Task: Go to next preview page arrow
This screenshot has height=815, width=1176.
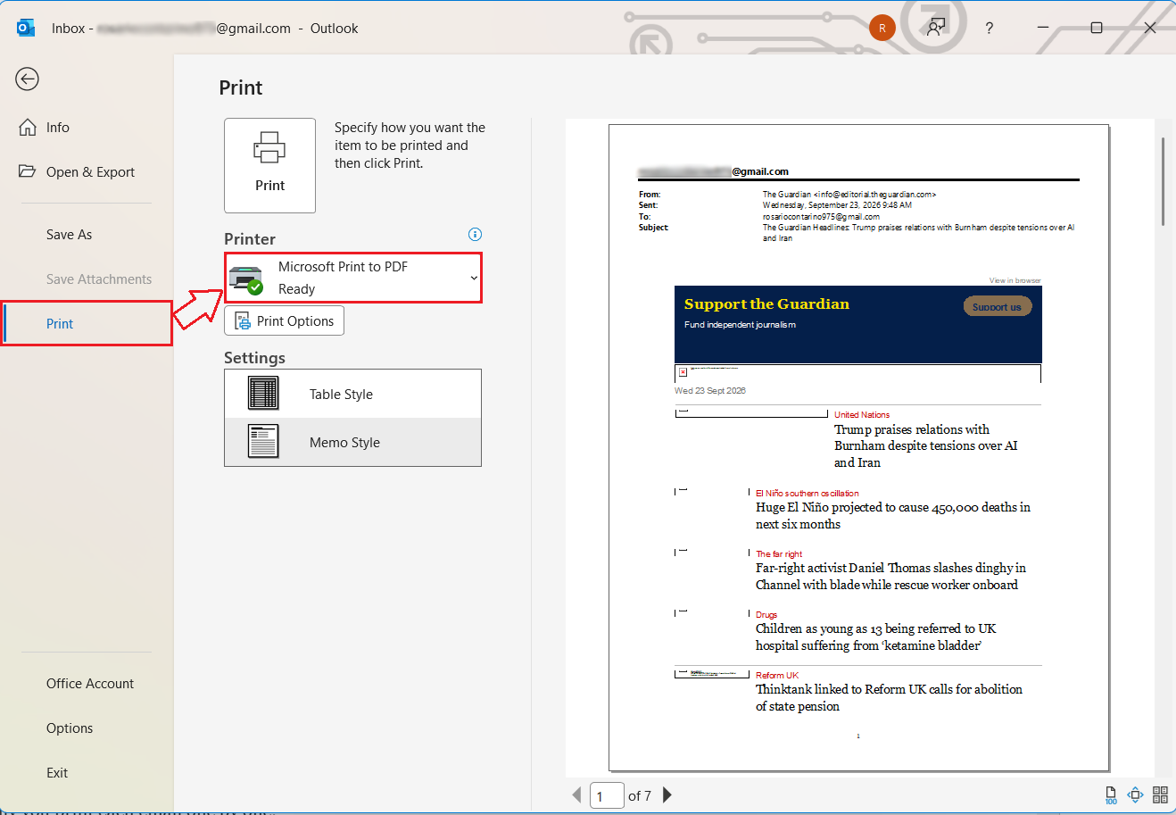Action: [667, 795]
